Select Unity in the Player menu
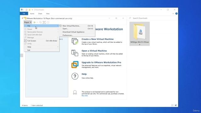 (41, 44)
